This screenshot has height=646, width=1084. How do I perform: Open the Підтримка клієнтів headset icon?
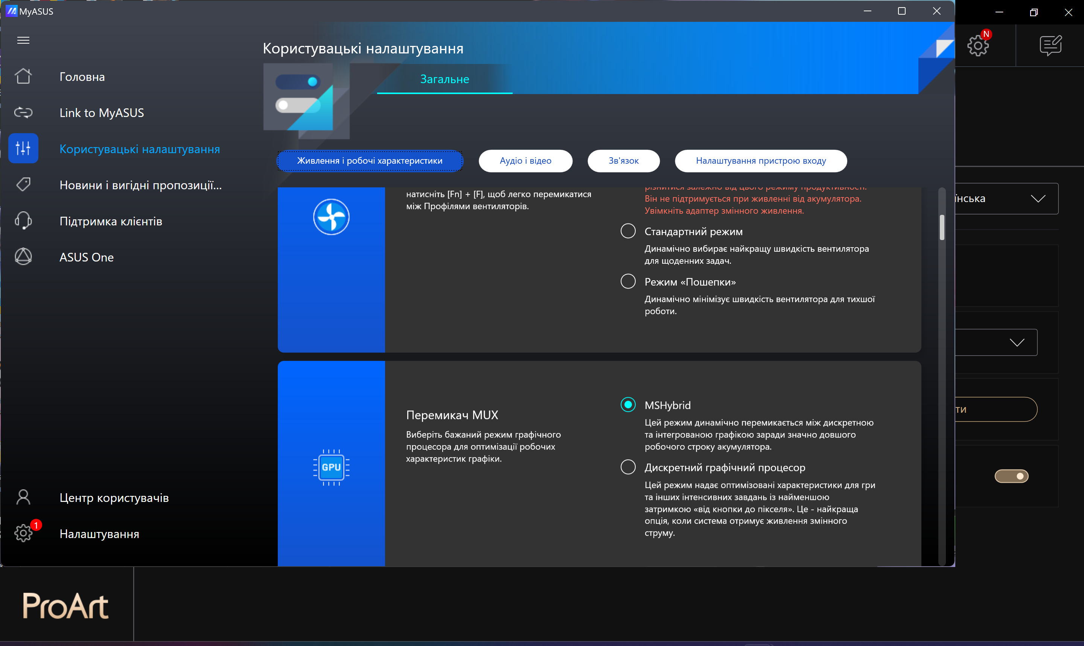click(23, 221)
